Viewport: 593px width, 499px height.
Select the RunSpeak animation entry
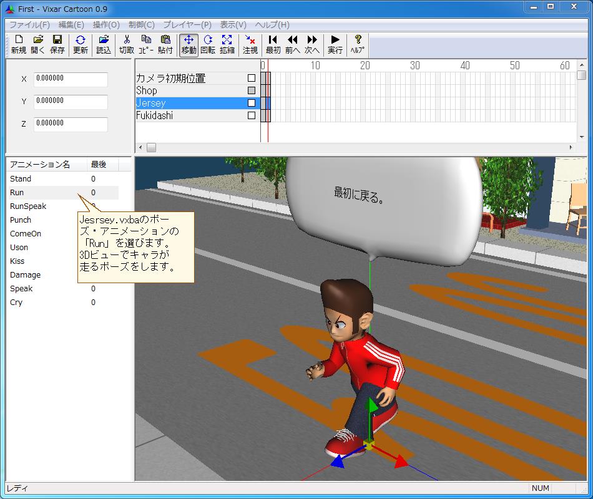[28, 206]
